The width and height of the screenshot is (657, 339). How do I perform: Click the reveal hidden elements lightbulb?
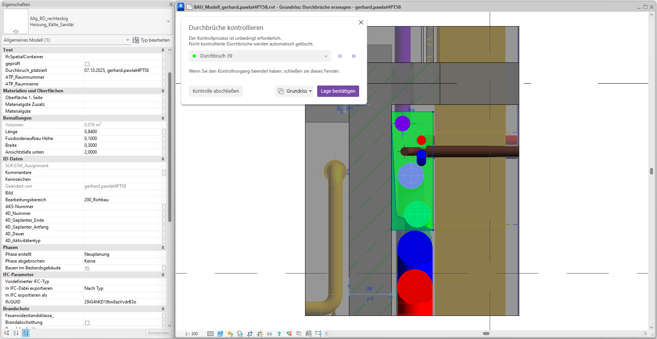pyautogui.click(x=279, y=334)
